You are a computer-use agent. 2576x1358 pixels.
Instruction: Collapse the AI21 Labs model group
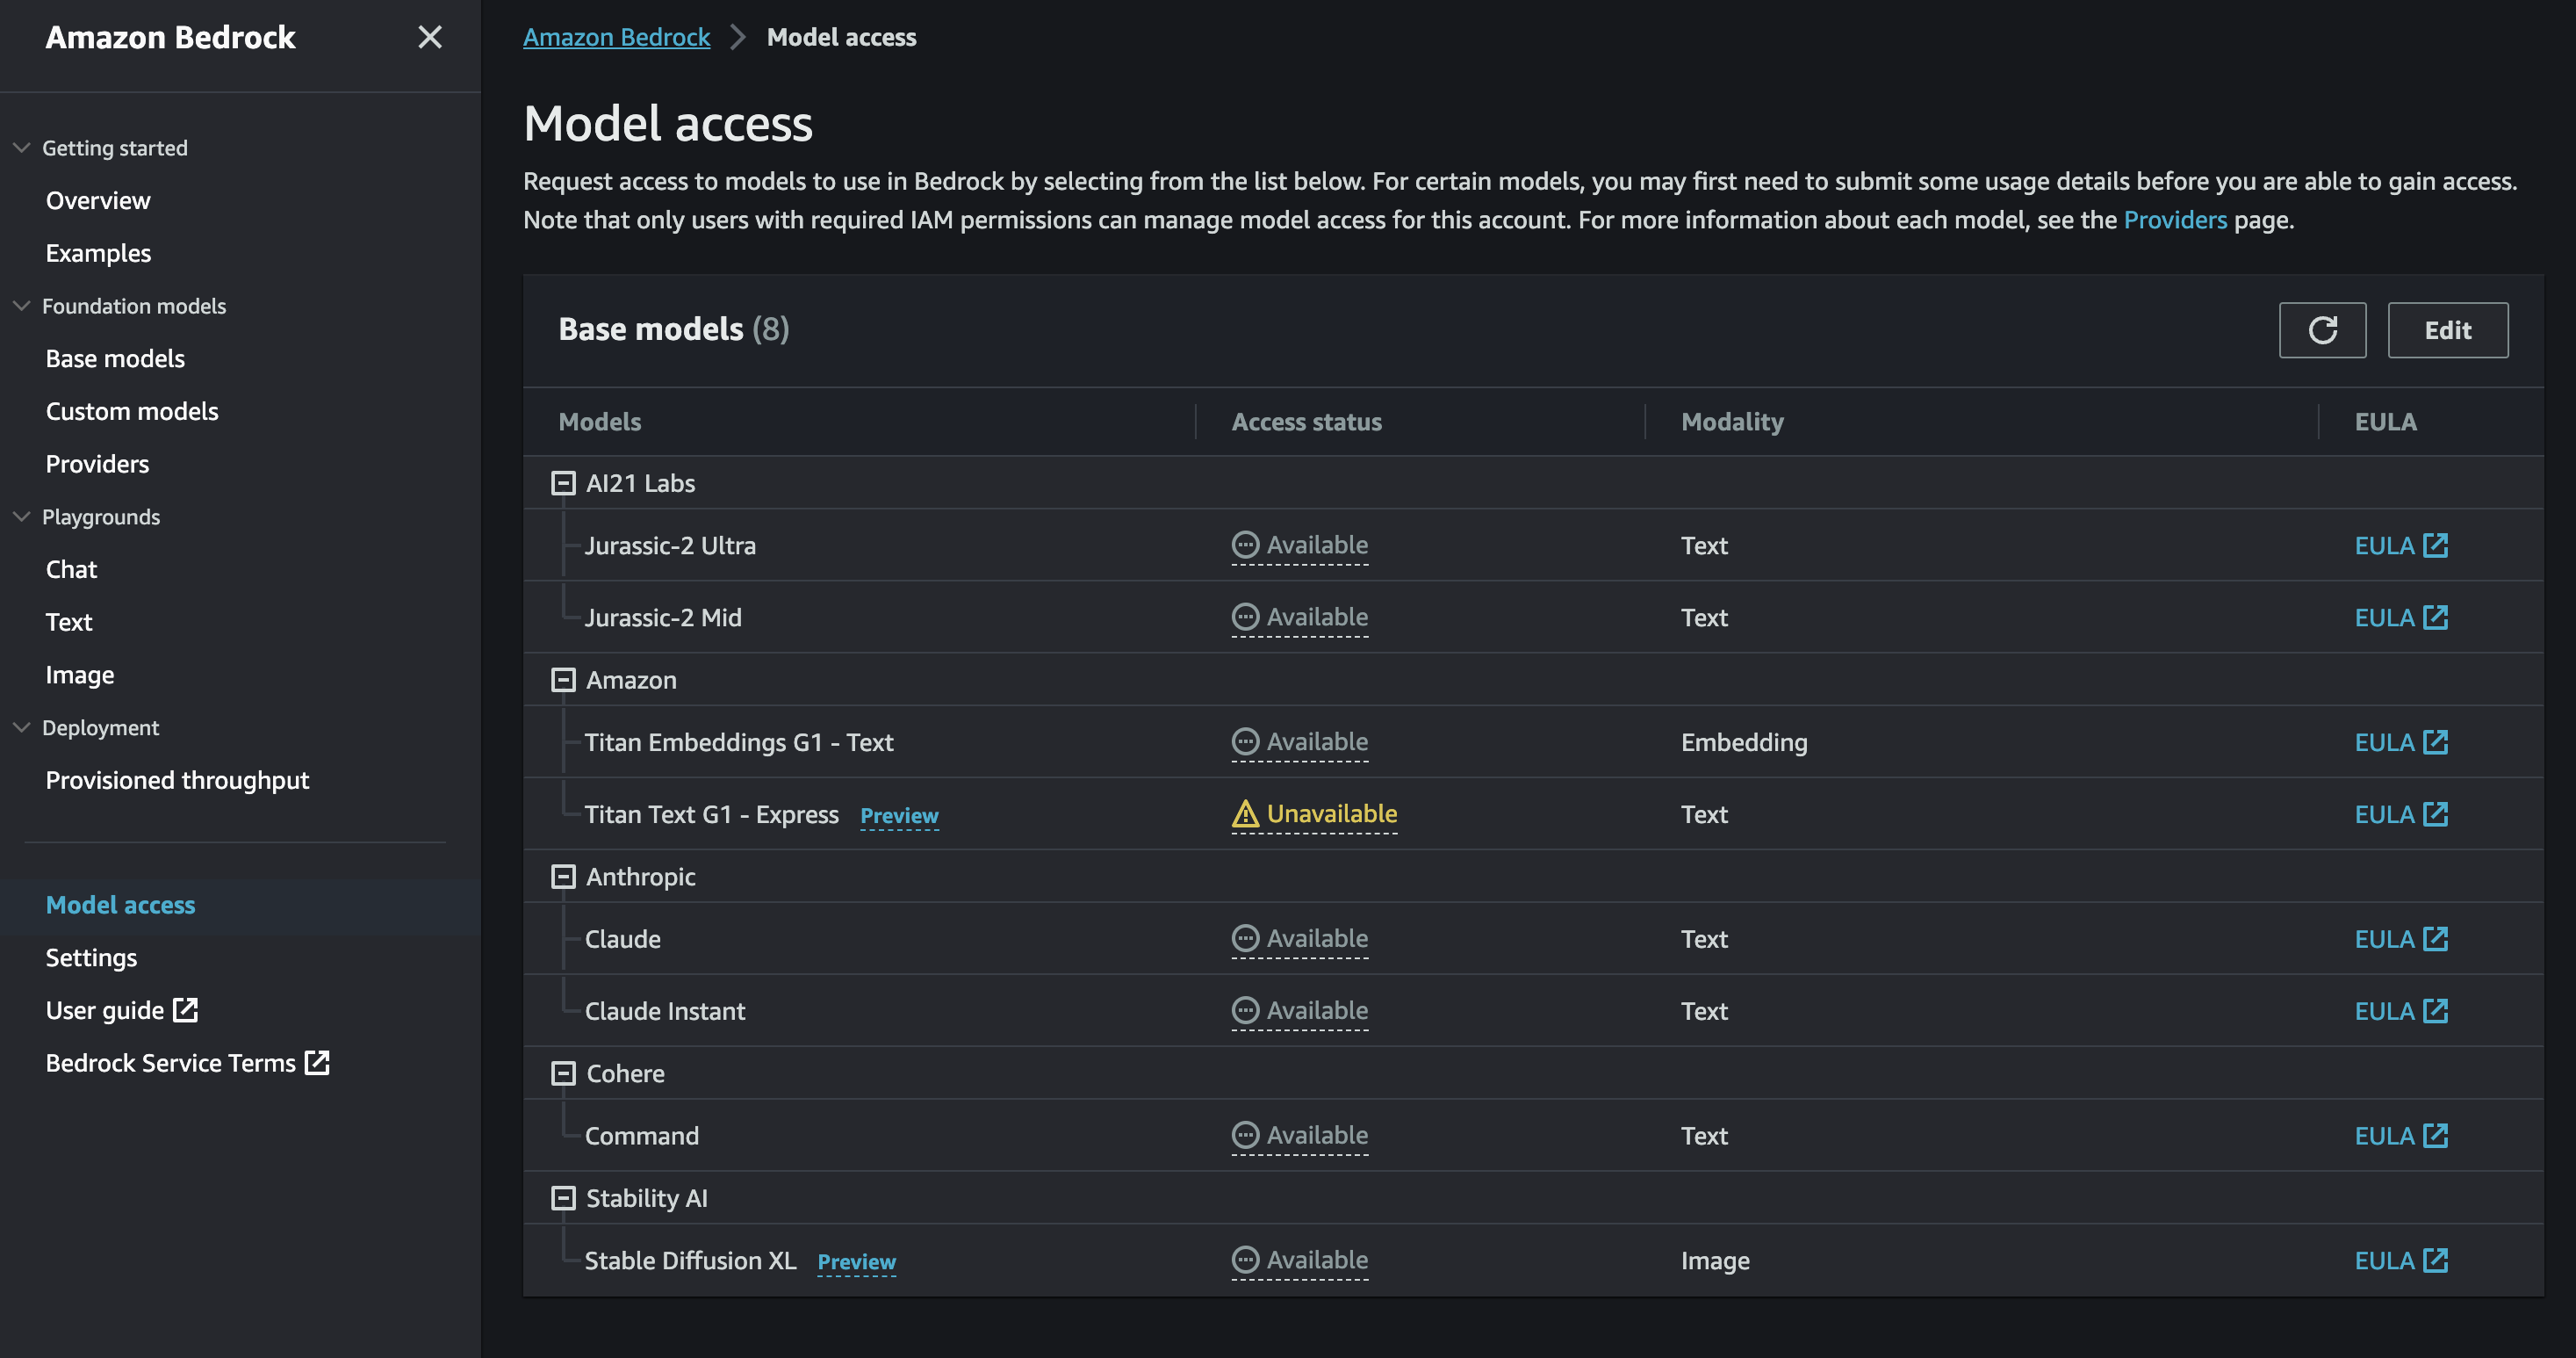click(x=564, y=483)
